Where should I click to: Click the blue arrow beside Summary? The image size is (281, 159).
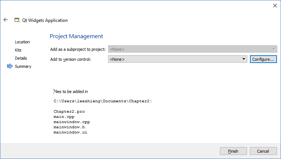(10, 66)
